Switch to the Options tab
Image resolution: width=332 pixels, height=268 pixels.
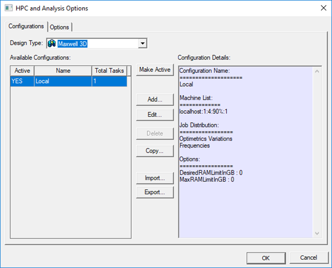60,27
